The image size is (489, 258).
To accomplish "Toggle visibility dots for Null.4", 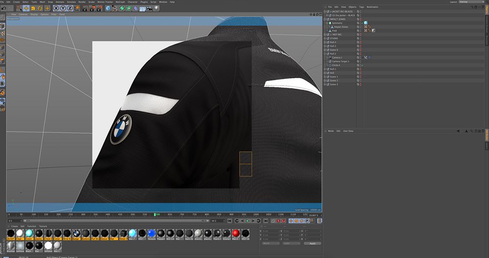I will (x=361, y=42).
